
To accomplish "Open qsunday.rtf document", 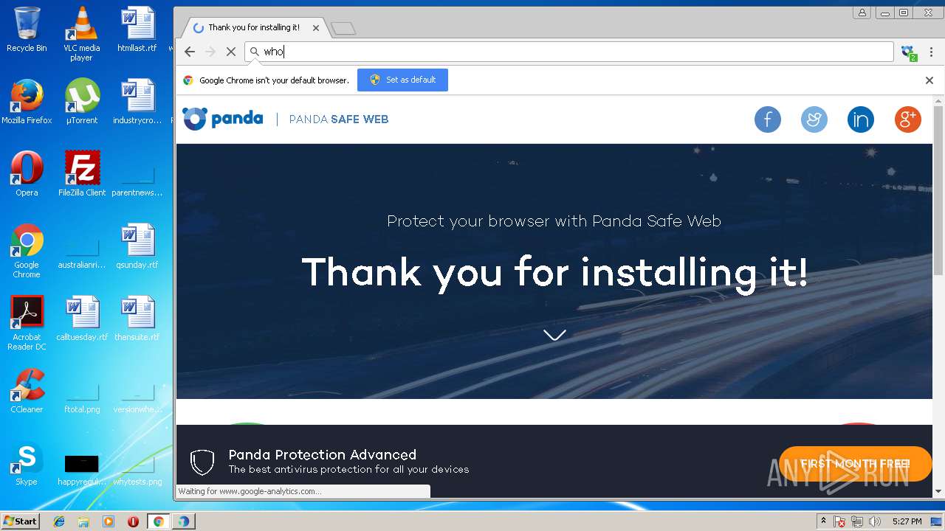I will pyautogui.click(x=137, y=246).
